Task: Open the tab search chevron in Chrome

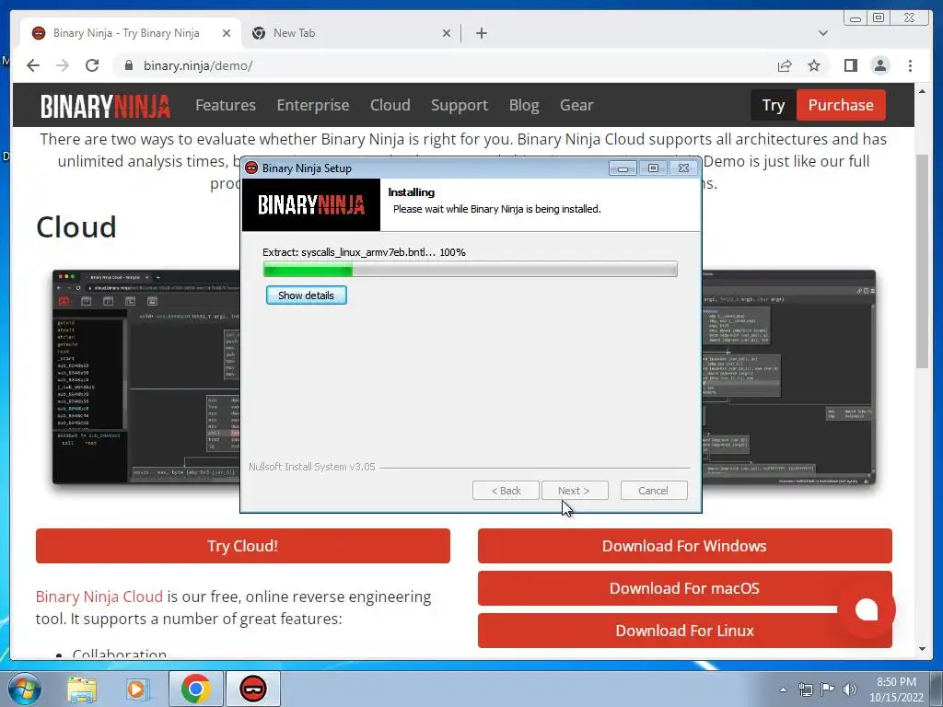Action: [822, 33]
